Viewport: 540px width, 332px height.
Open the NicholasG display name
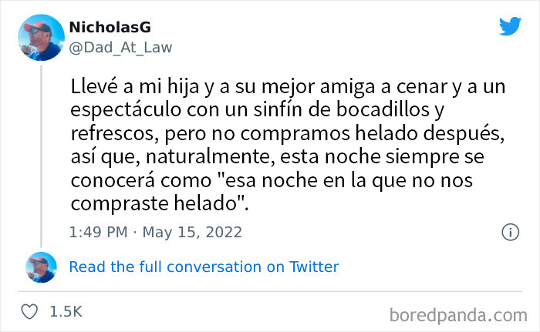(x=110, y=27)
